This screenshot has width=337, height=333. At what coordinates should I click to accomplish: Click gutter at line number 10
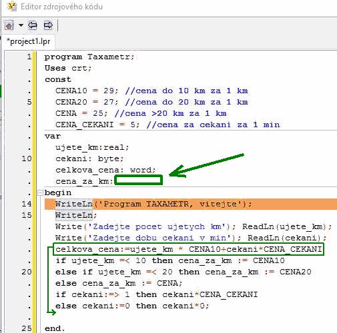[27, 159]
